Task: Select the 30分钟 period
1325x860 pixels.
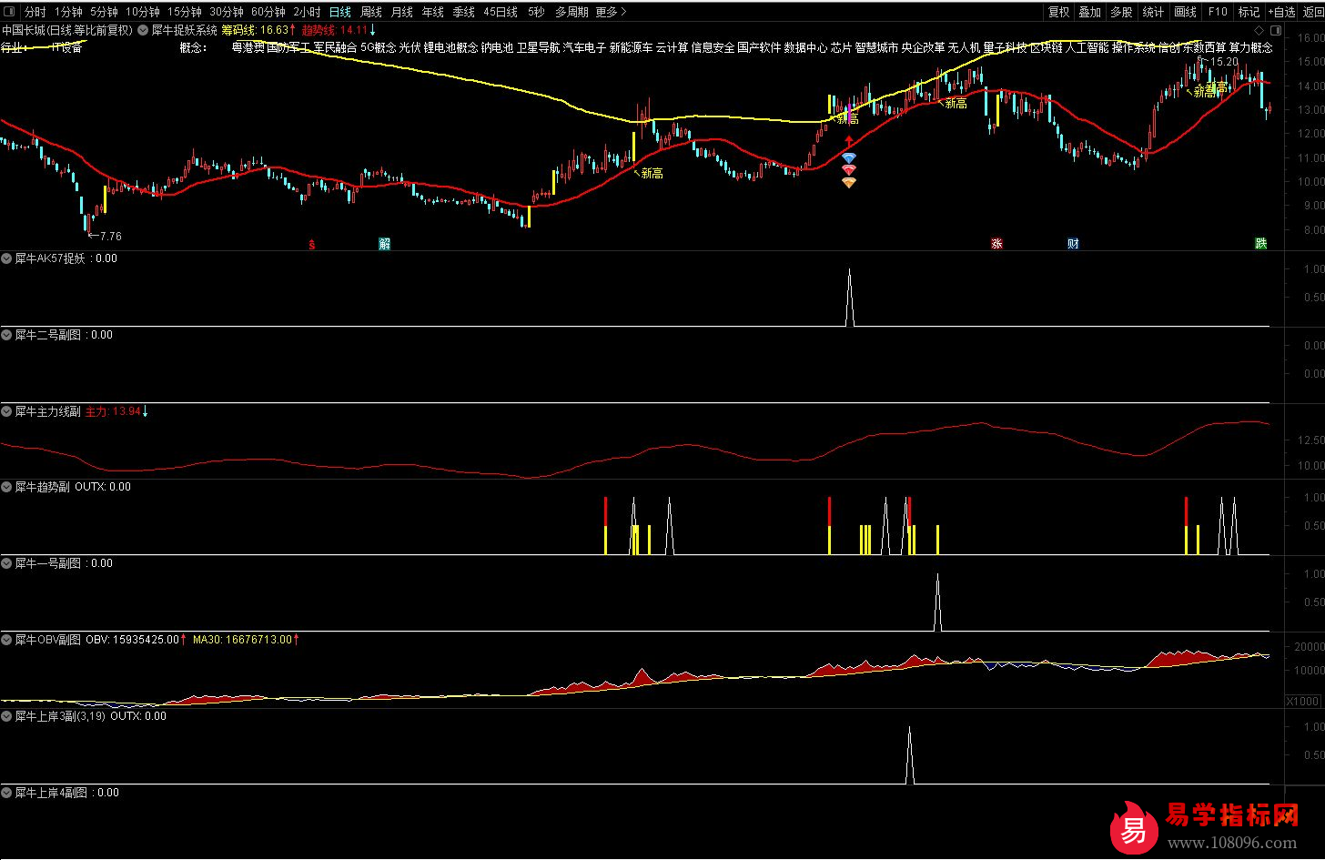Action: pos(227,12)
